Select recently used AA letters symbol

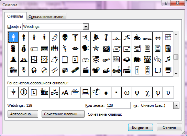(x=65, y=92)
